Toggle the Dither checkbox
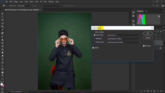Screen dimensions: 165x93 (x=93, y=48)
